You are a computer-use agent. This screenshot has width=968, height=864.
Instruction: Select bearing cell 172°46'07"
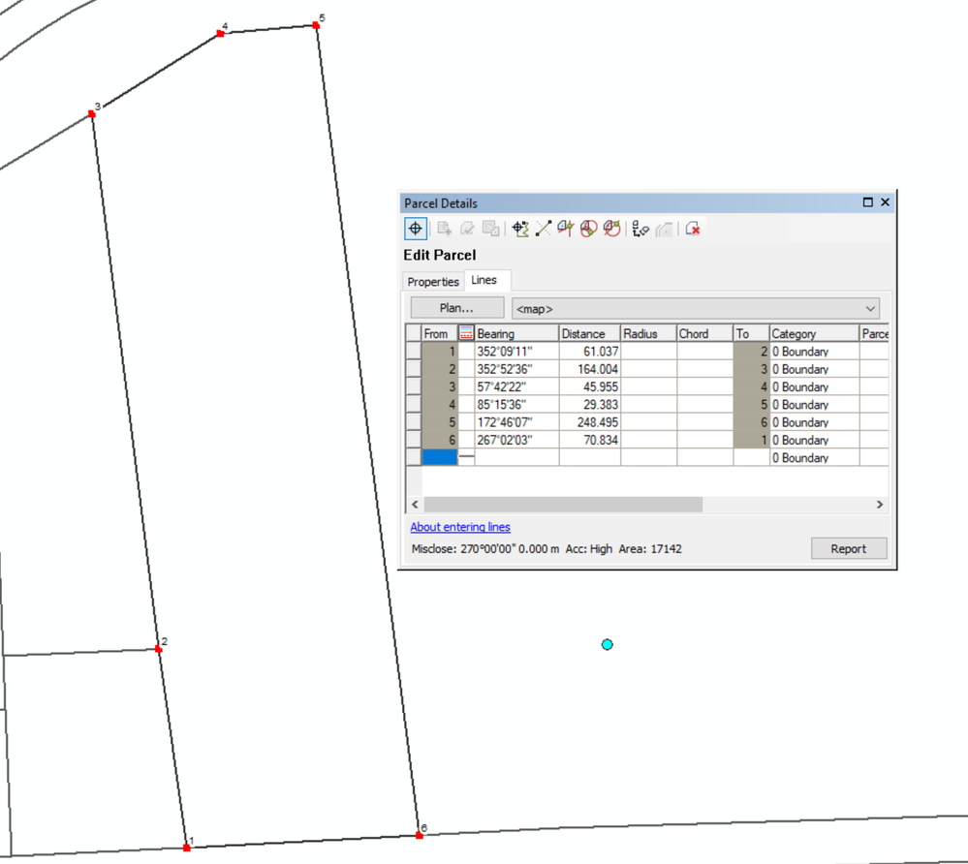coord(516,422)
